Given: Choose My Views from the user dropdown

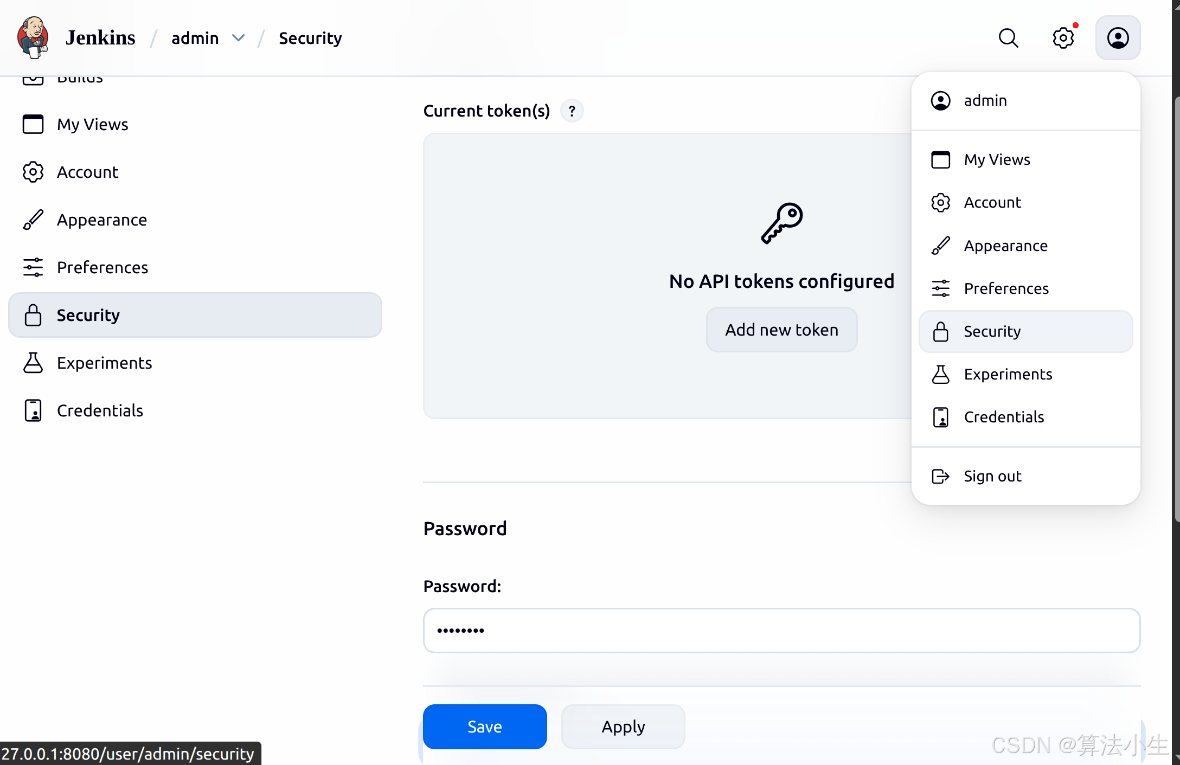Looking at the screenshot, I should pos(997,159).
